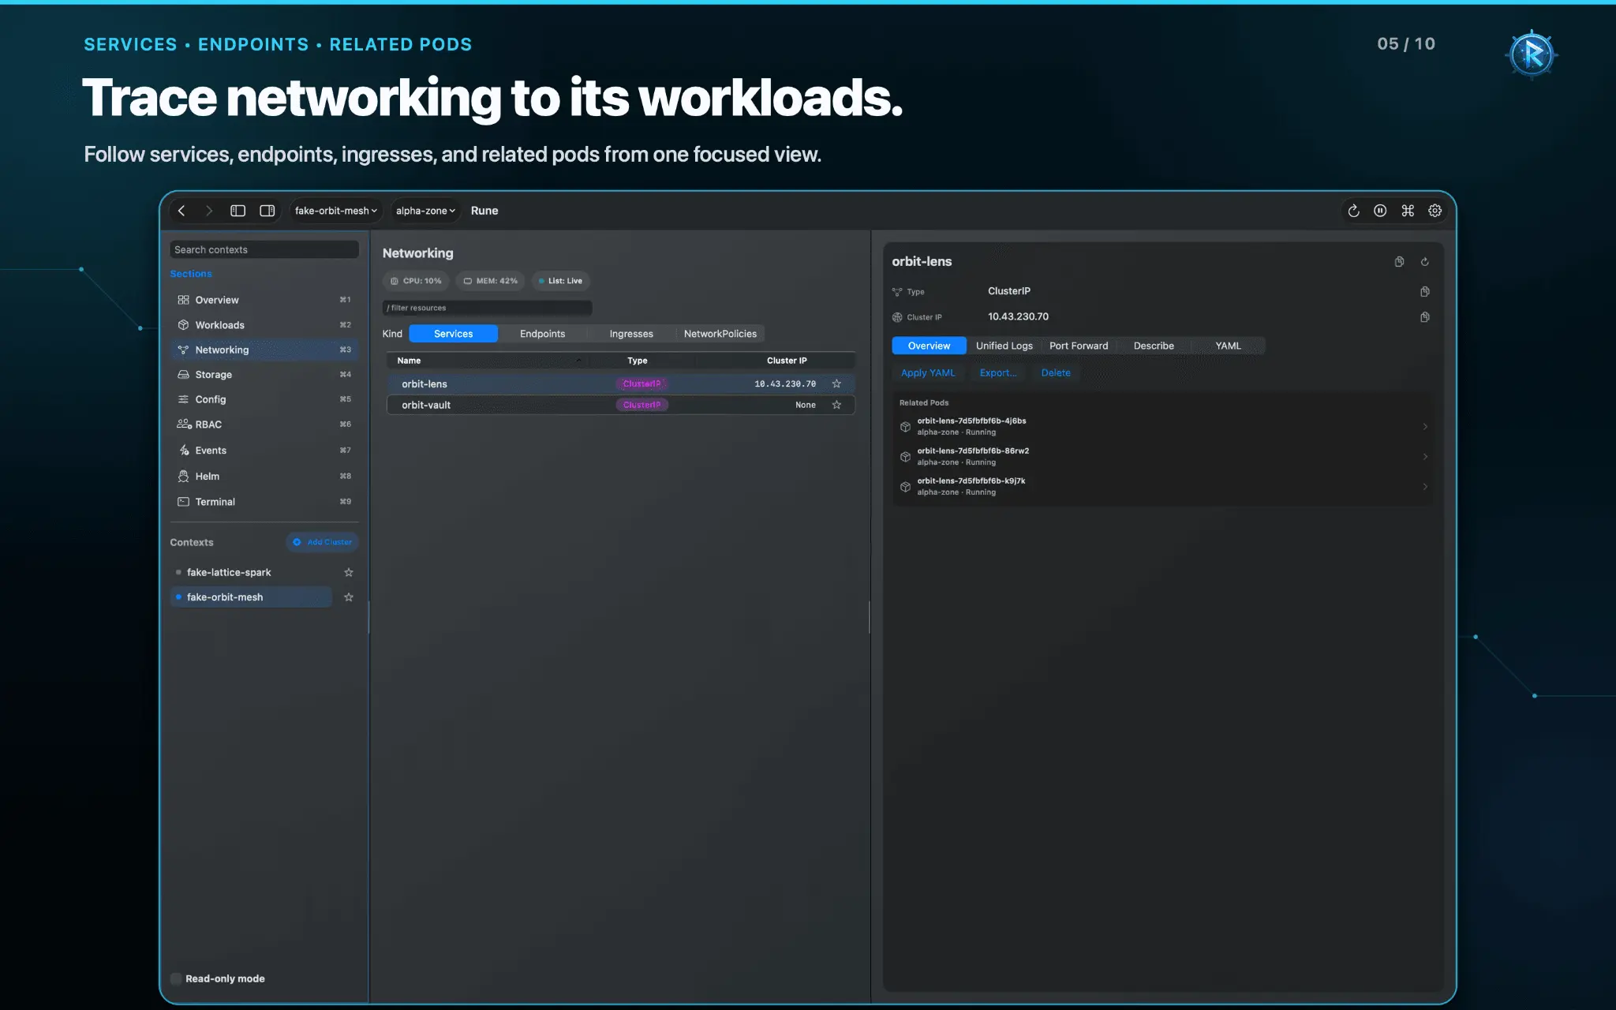
Task: Click the 10.43.230.70 cell in orbit-lens row
Action: coord(785,384)
